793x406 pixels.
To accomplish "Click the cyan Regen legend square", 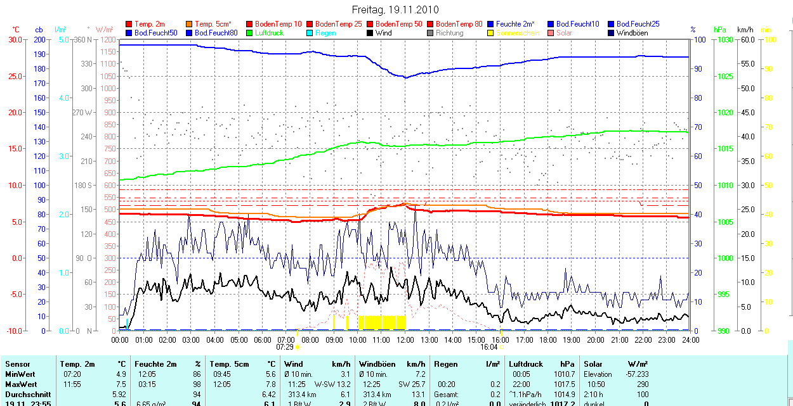I will click(310, 32).
